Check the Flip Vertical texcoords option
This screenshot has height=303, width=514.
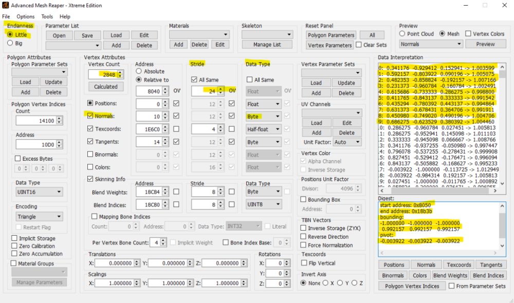click(304, 263)
